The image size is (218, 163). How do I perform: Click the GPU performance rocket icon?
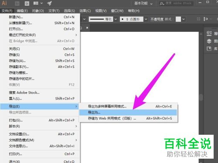(49, 3)
